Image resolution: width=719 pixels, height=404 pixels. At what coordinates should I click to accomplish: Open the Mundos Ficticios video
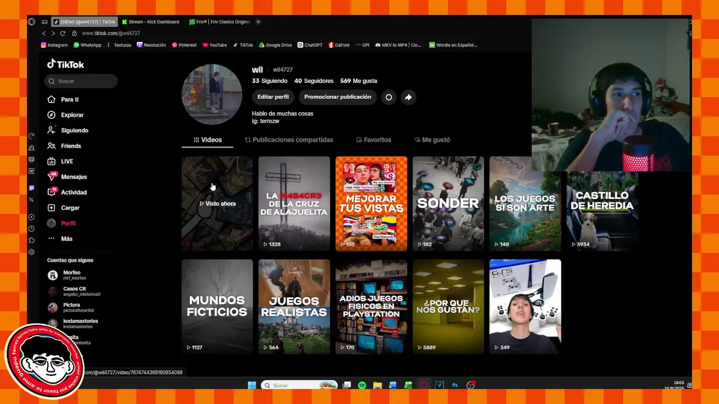217,306
